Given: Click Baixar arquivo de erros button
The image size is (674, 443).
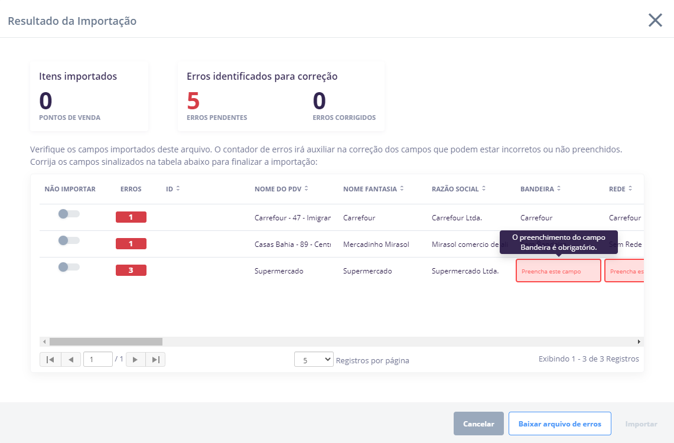Looking at the screenshot, I should pos(559,424).
